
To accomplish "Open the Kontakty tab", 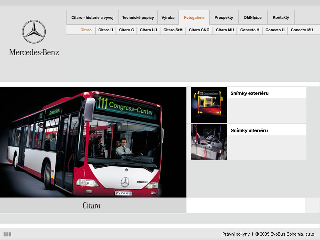I will coord(281,18).
